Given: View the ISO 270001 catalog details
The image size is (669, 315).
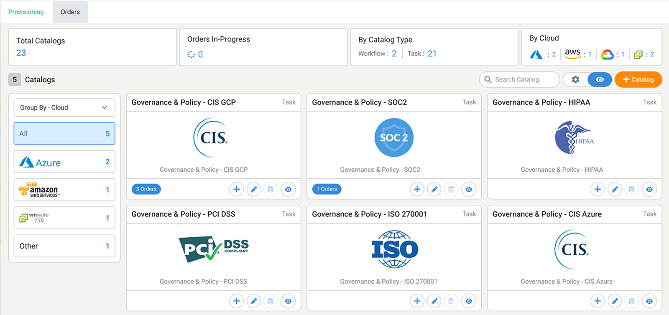Looking at the screenshot, I should 469,301.
